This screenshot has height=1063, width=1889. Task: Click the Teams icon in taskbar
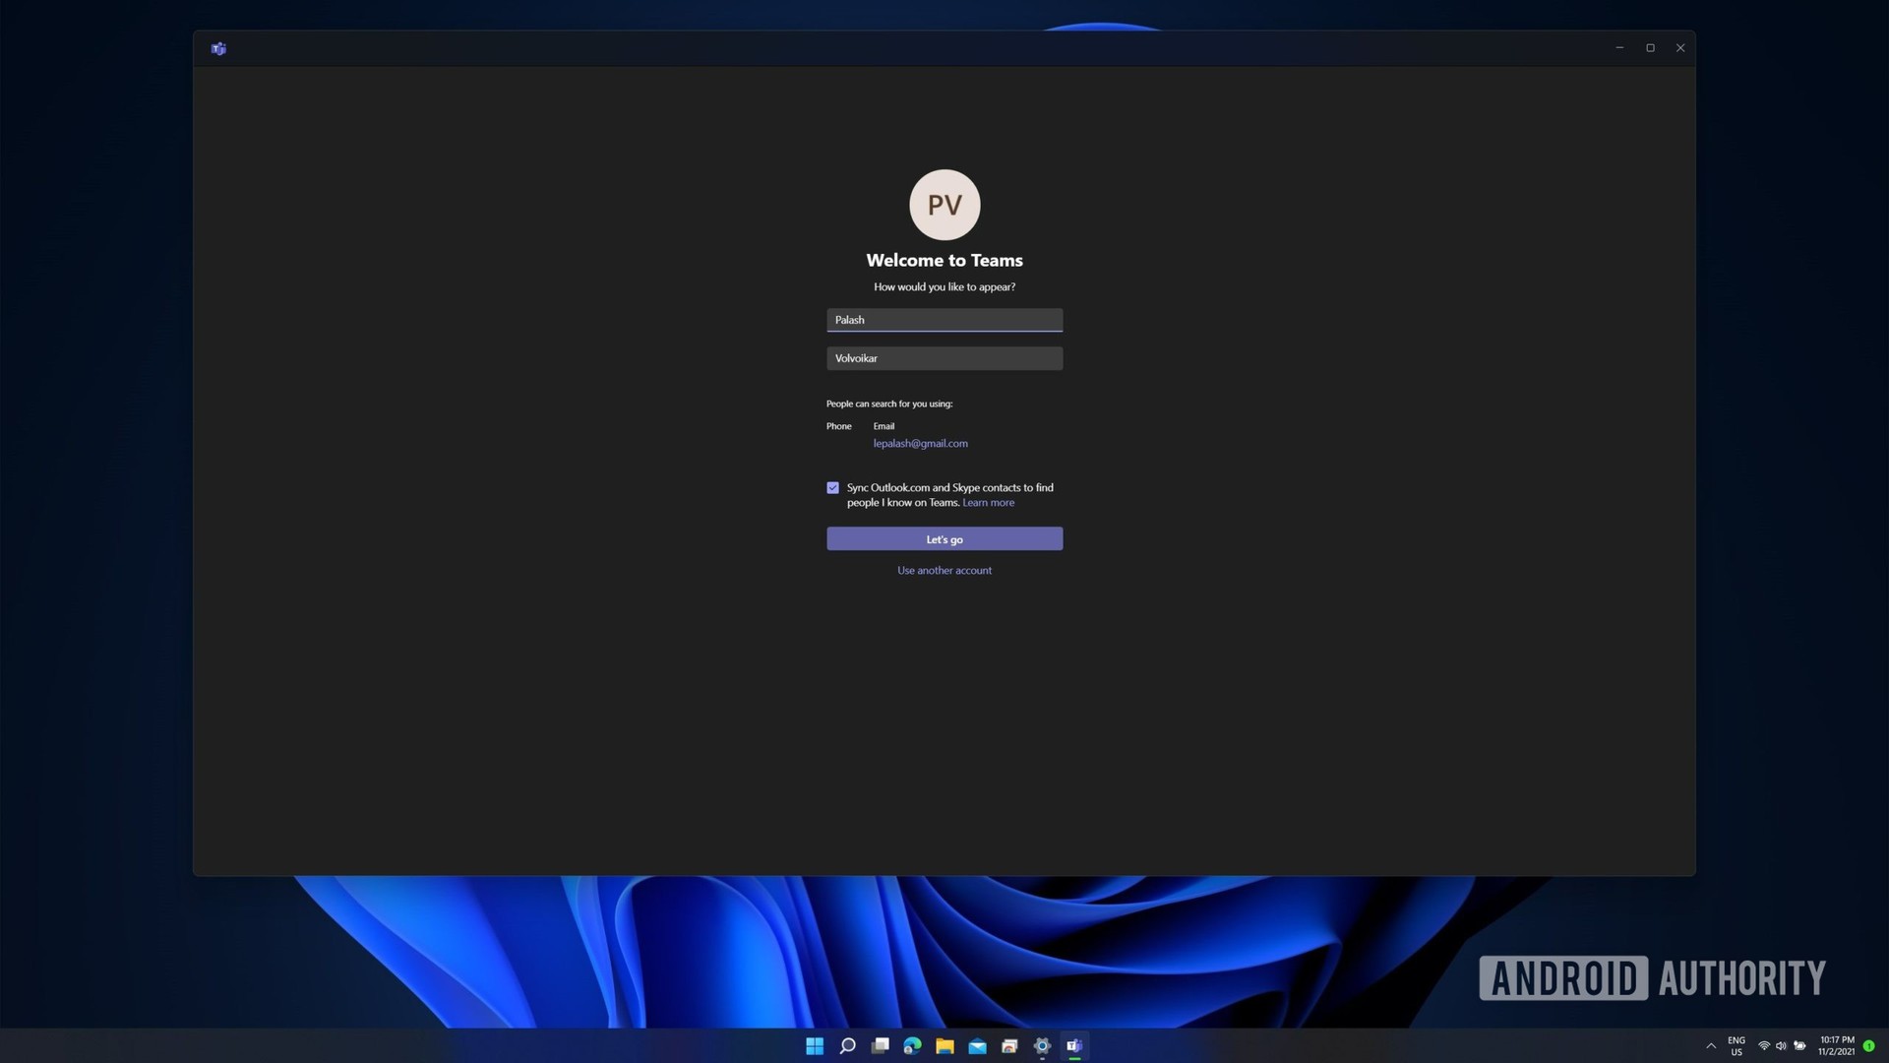point(1074,1046)
